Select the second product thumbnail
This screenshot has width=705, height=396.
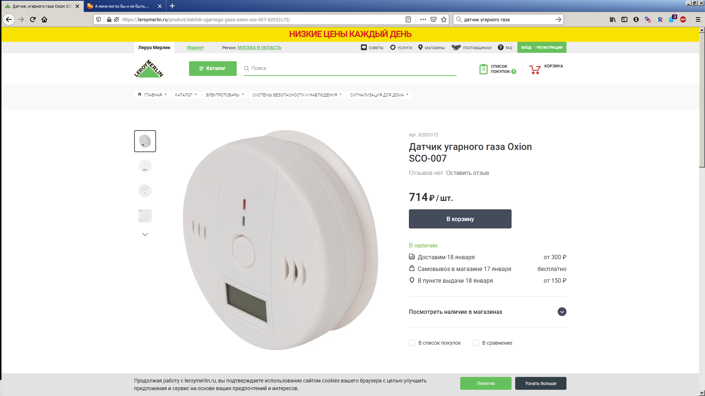click(145, 166)
